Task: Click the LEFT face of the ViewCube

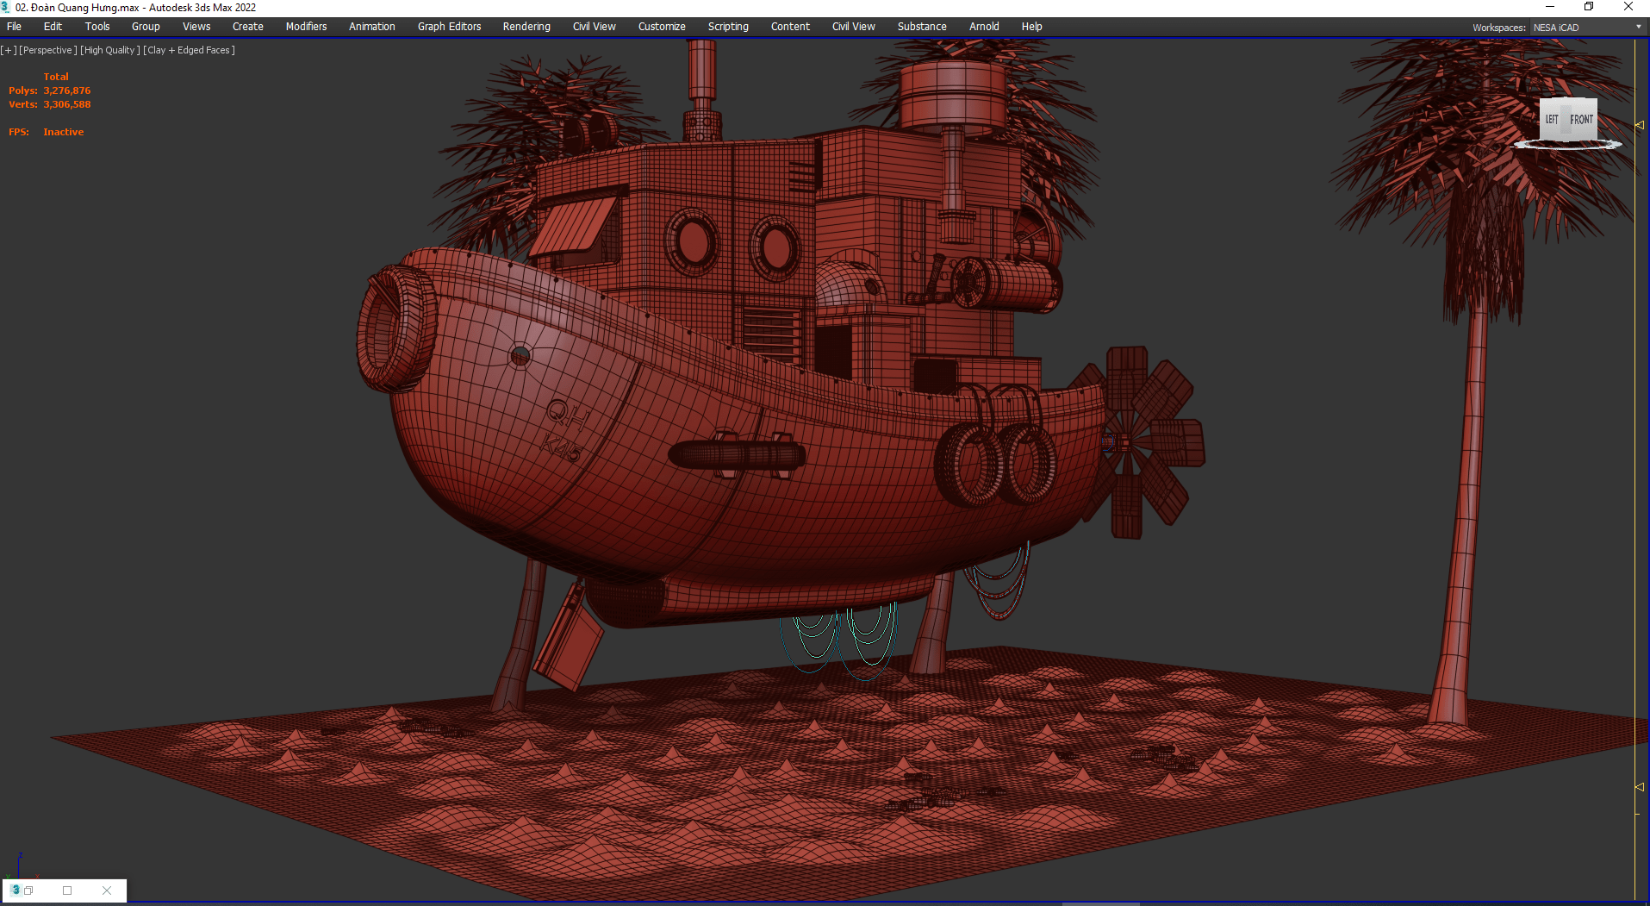Action: (x=1552, y=120)
